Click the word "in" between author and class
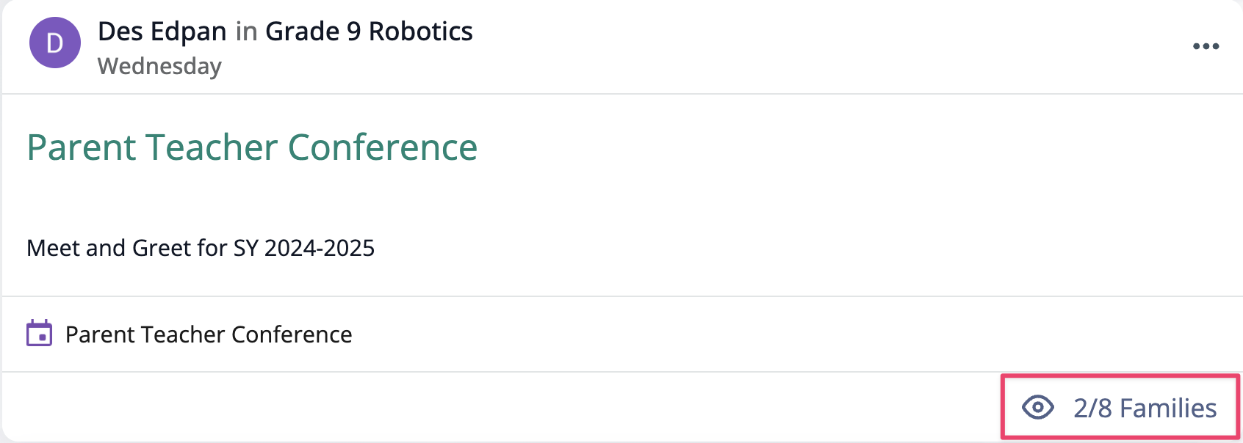The image size is (1243, 443). click(x=246, y=32)
